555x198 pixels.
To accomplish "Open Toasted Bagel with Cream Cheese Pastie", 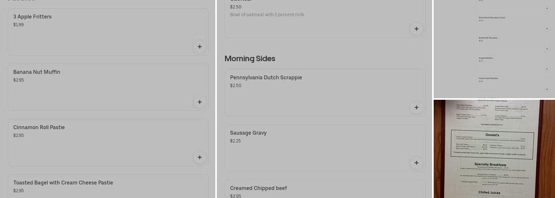I will pos(63,183).
